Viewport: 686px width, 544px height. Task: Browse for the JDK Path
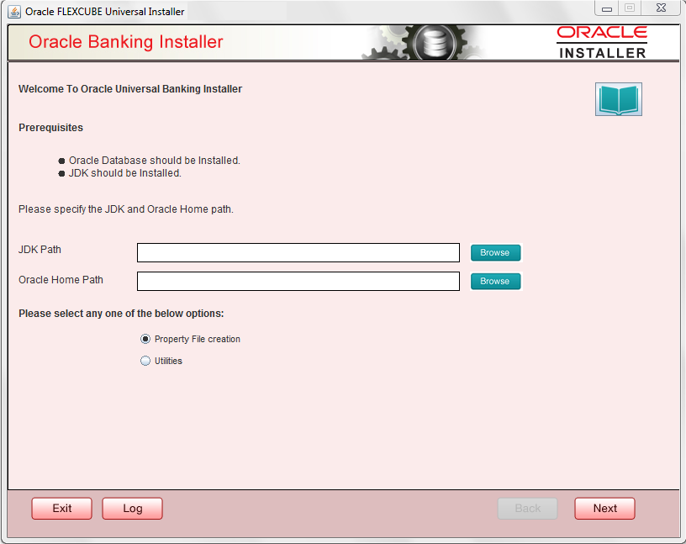click(496, 252)
